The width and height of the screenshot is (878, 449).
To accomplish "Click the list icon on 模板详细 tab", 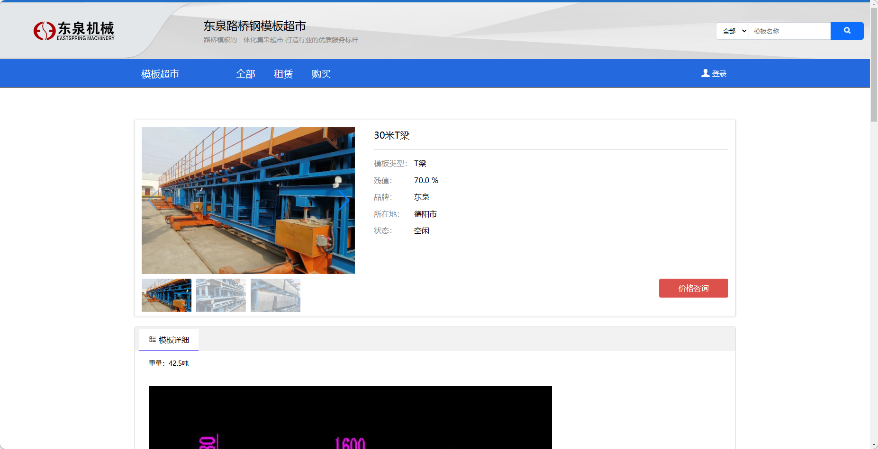I will click(152, 339).
